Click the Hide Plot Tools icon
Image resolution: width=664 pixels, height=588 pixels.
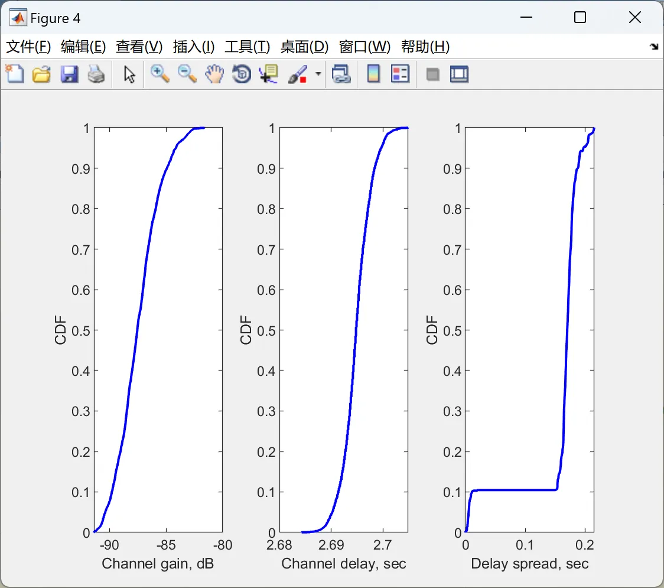[x=432, y=74]
